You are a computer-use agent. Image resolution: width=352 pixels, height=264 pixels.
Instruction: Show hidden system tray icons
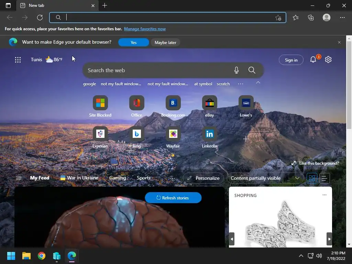(301, 256)
